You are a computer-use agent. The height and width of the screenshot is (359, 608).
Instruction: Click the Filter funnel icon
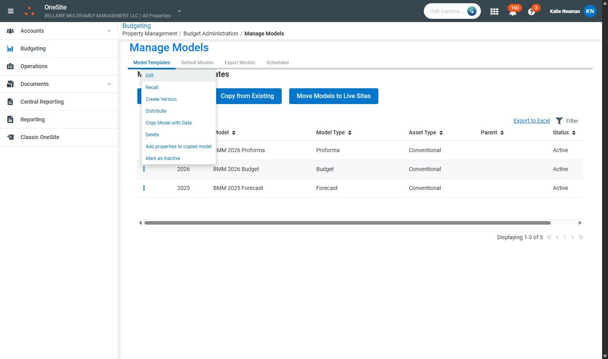(559, 121)
